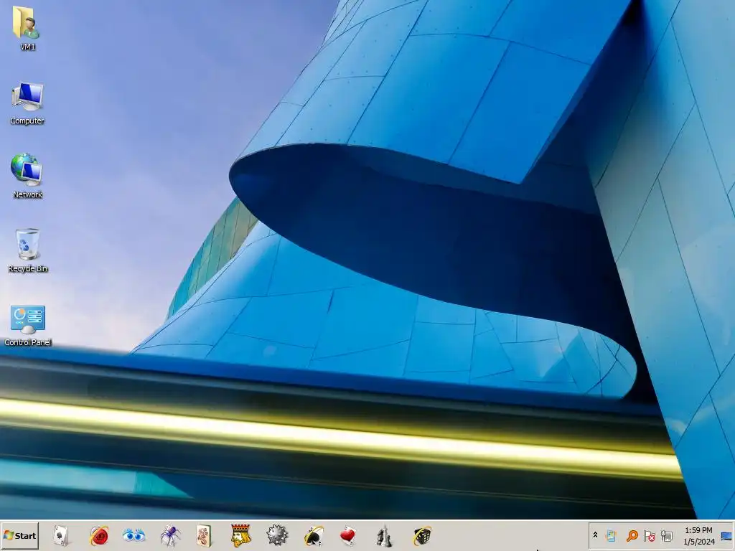Select the Computer desktop icon

27,103
